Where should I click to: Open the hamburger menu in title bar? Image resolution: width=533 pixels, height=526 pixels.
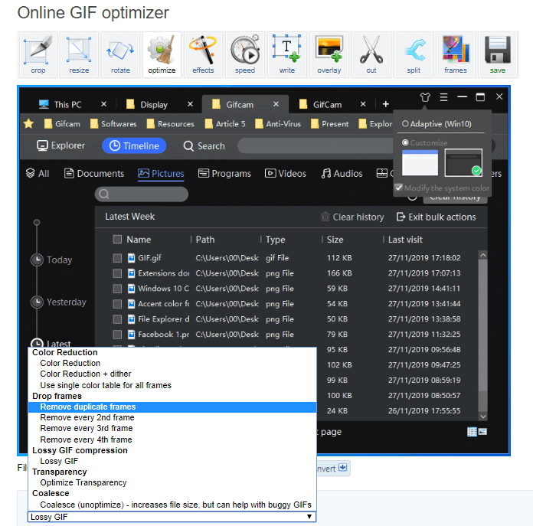(x=443, y=97)
